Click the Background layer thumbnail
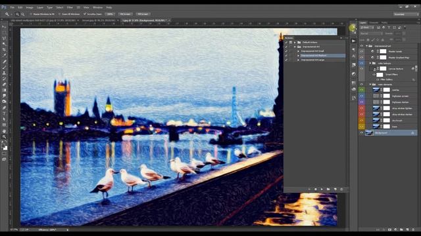The image size is (421, 236). pyautogui.click(x=370, y=132)
